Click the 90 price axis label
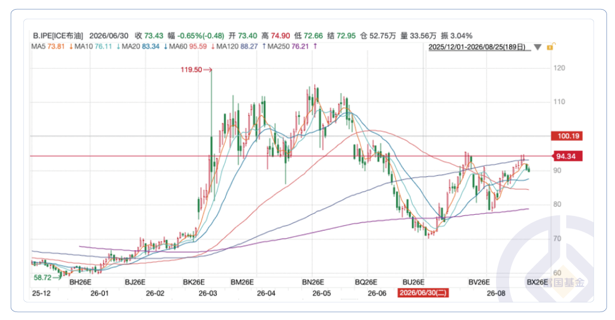This screenshot has height=320, width=615. click(x=557, y=171)
